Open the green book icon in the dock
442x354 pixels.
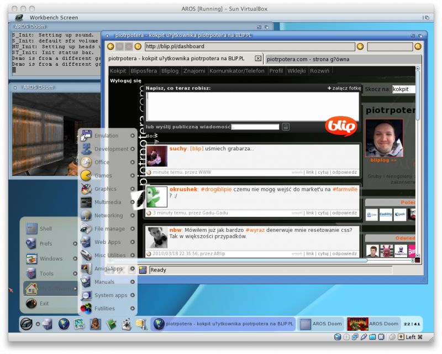pos(112,324)
